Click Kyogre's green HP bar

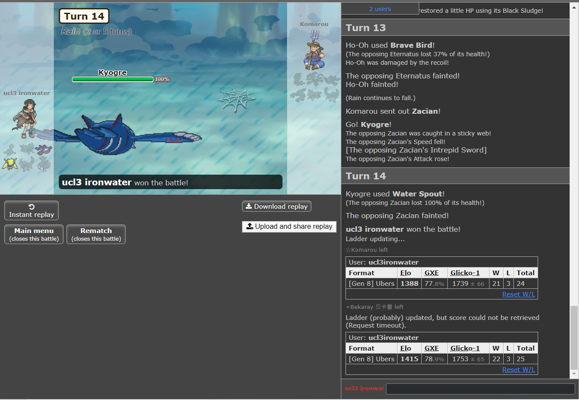pos(112,79)
